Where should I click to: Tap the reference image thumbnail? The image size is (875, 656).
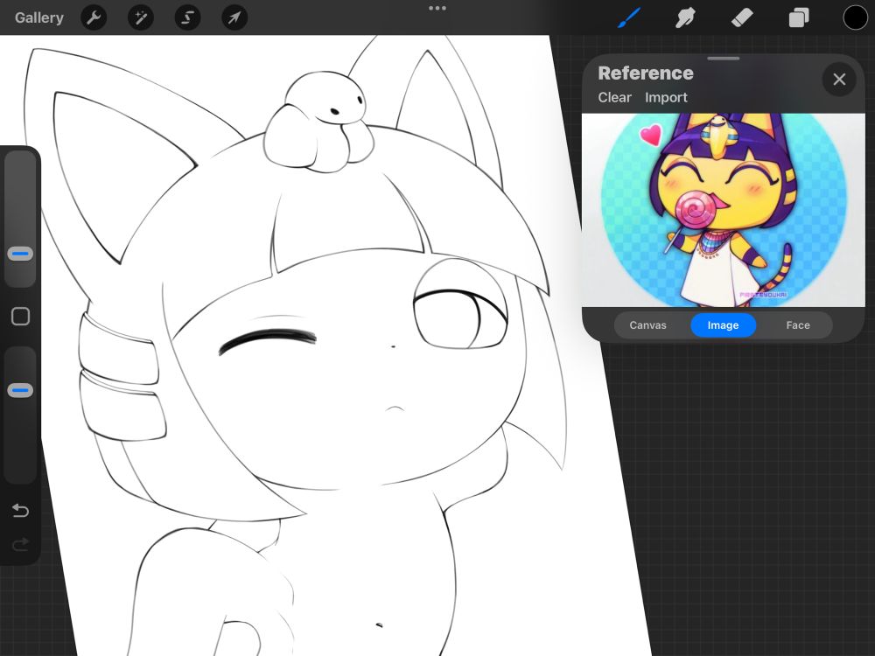pos(724,210)
